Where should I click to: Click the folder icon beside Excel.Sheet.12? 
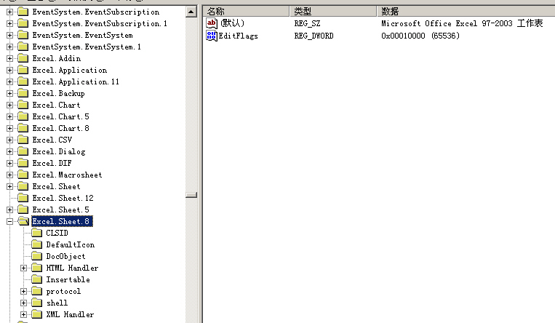pos(23,198)
